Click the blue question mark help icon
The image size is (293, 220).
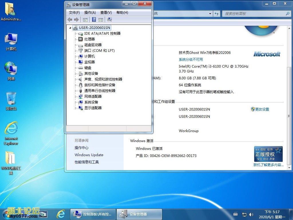(x=94, y=19)
